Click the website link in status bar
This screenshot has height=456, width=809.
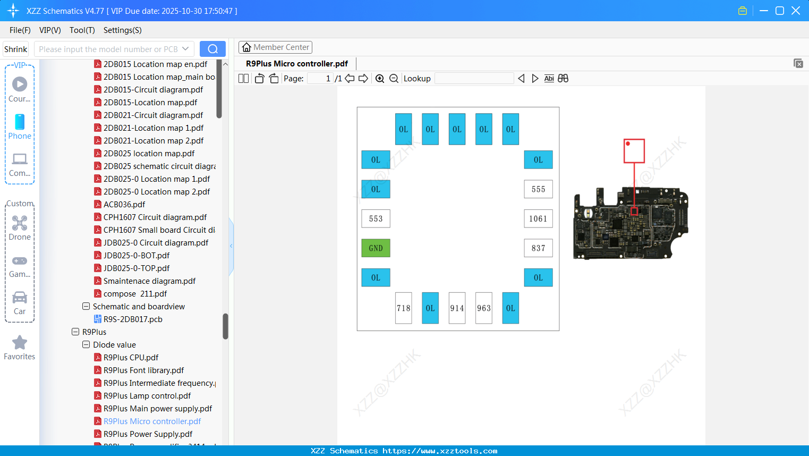coord(440,451)
